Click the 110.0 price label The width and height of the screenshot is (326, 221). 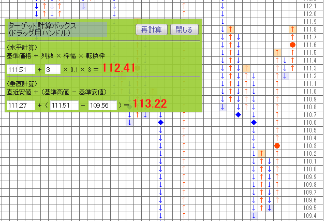(310, 169)
